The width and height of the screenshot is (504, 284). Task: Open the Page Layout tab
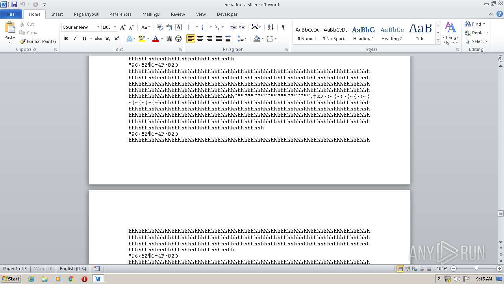[86, 14]
